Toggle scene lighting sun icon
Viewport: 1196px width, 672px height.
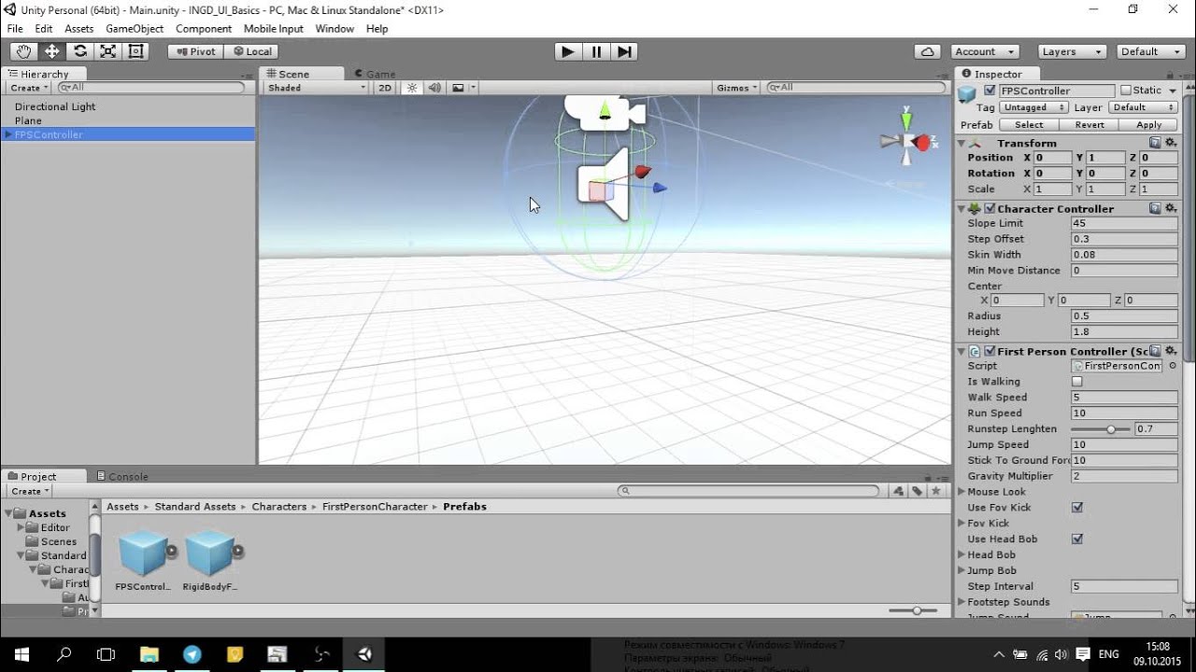pyautogui.click(x=412, y=88)
